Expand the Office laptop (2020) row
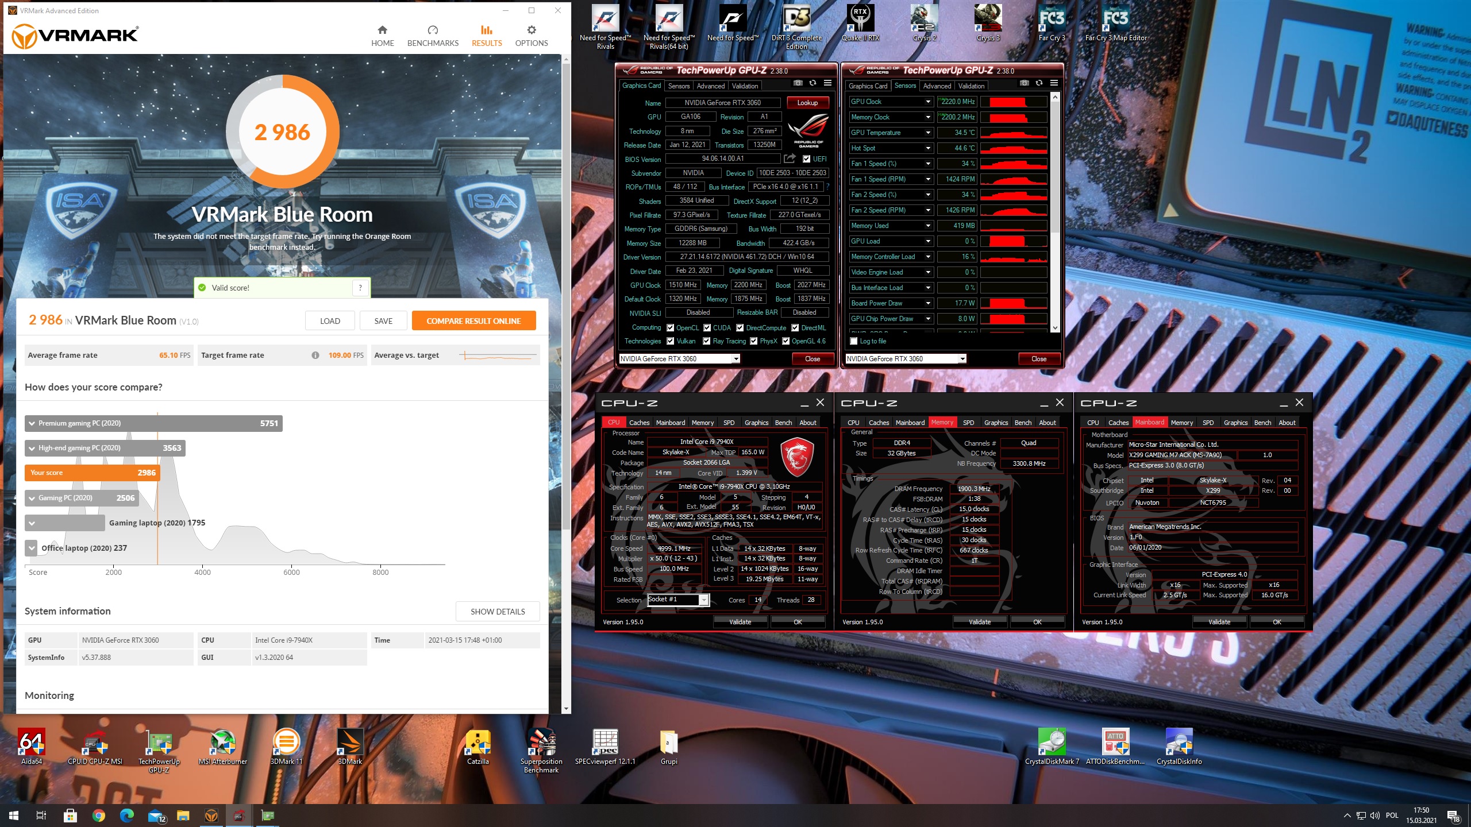The height and width of the screenshot is (827, 1471). [32, 548]
